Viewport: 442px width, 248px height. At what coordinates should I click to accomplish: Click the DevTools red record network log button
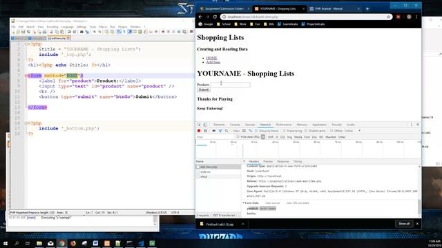coord(199,131)
